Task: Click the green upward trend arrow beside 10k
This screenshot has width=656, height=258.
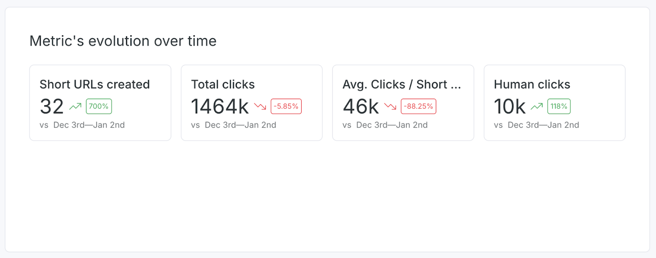Action: 537,106
